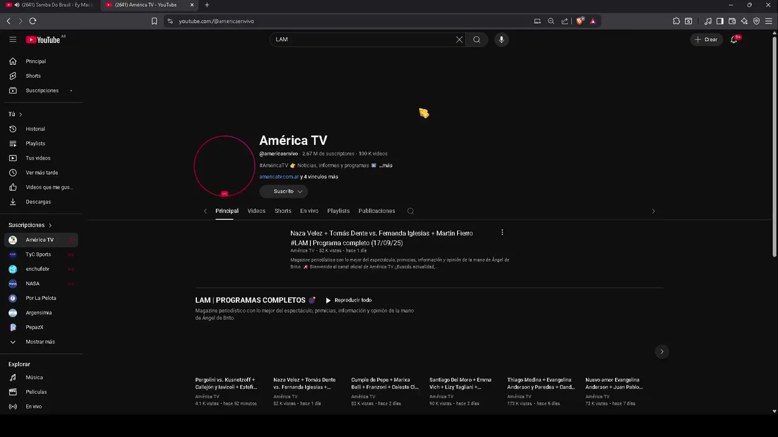Open Shorts in the sidebar
Screen dimensions: 778x437
41,76
